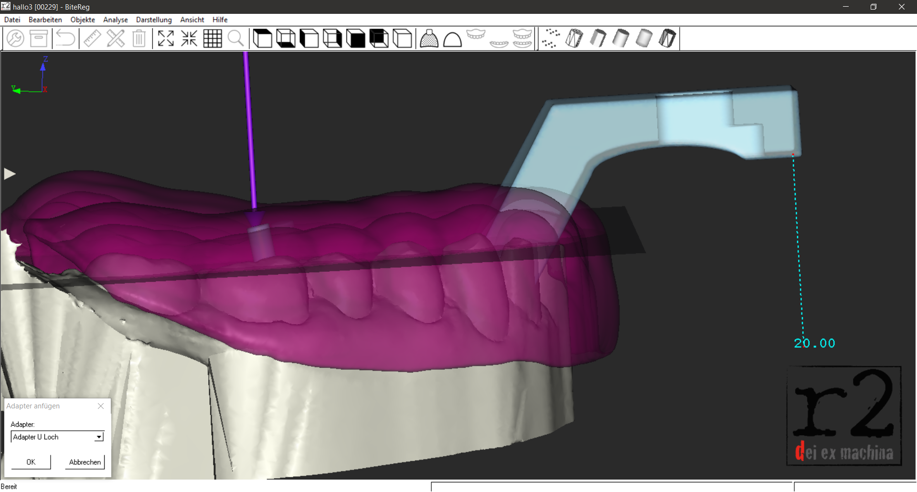The height and width of the screenshot is (492, 917).
Task: Click the undo arrow icon
Action: click(x=65, y=38)
